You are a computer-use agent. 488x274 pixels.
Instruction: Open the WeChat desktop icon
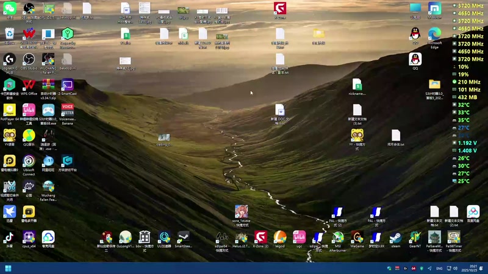point(10,8)
